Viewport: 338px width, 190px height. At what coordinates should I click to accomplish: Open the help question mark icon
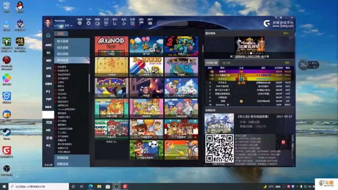[276, 18]
